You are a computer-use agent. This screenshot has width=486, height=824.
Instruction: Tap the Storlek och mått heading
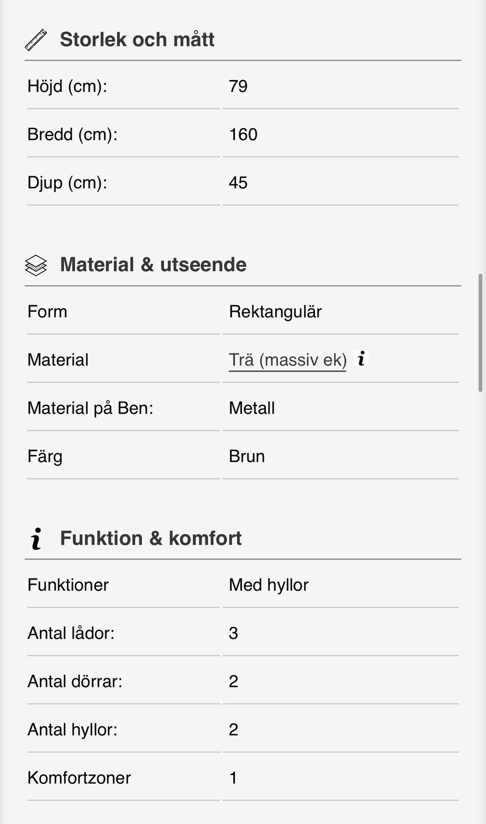[137, 39]
